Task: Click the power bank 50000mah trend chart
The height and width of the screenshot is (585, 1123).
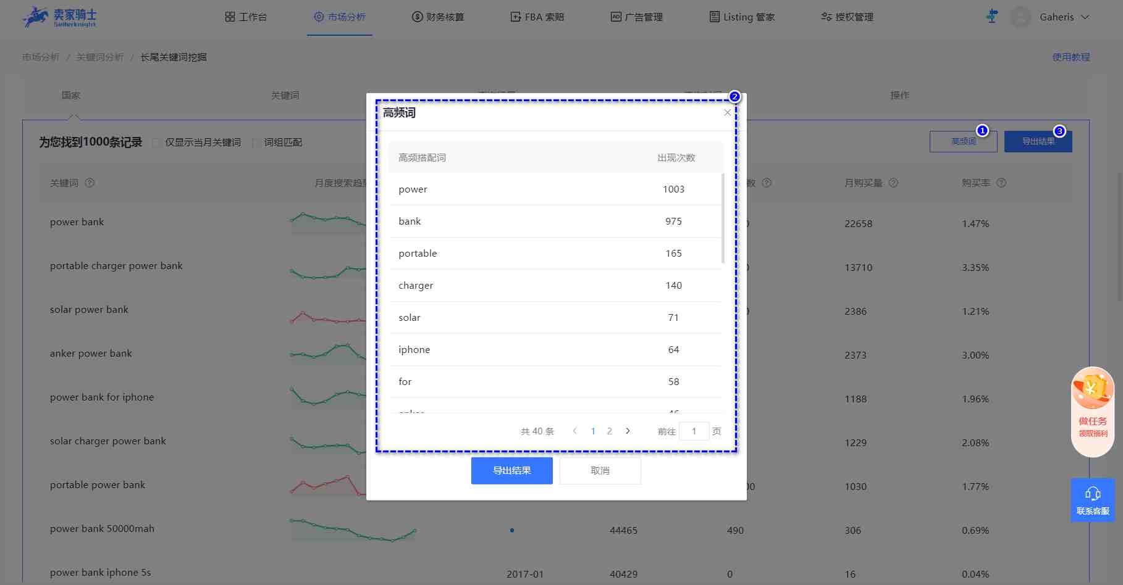Action: [353, 529]
